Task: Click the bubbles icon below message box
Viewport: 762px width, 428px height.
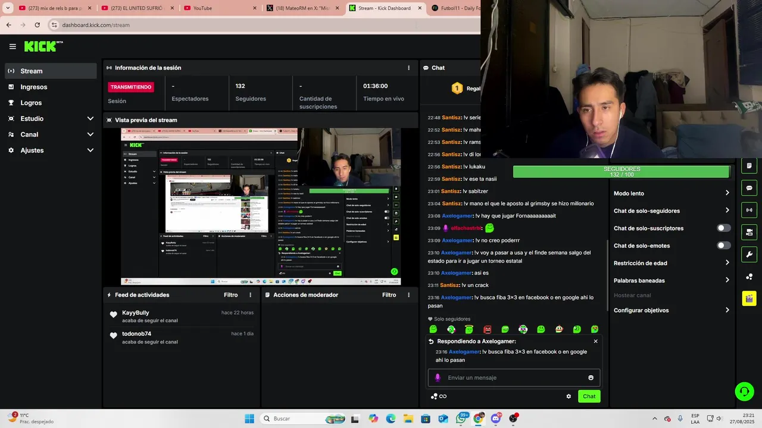Action: (x=434, y=396)
